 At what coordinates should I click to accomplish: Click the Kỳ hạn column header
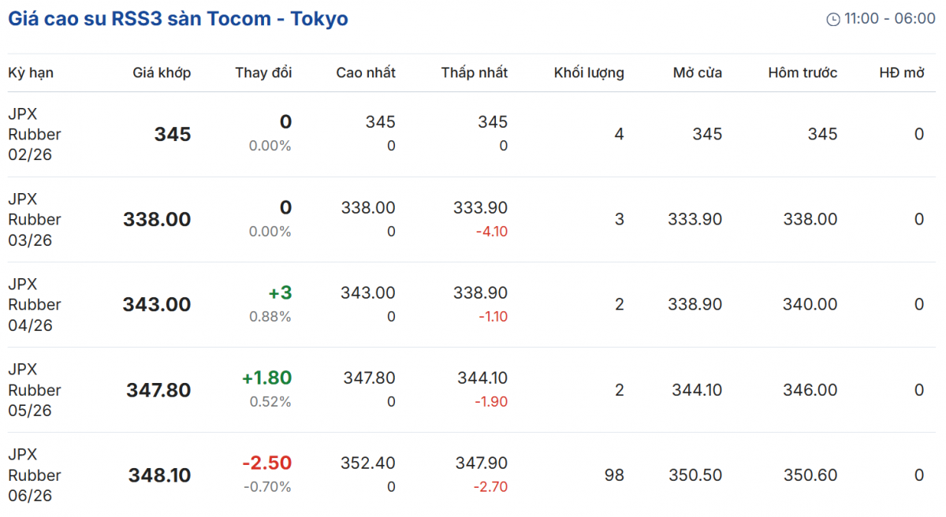click(31, 73)
